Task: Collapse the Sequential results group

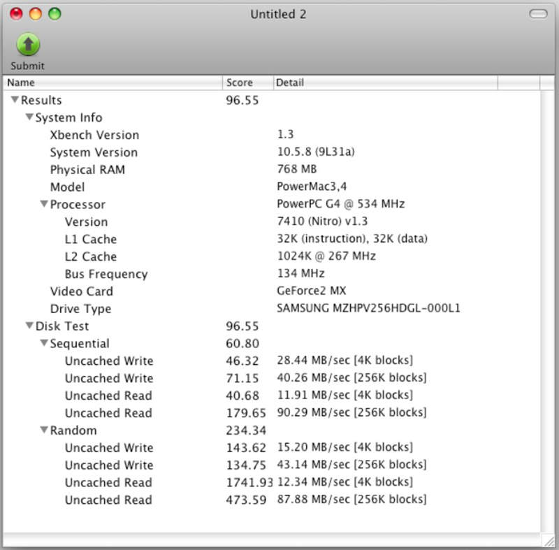Action: coord(43,343)
